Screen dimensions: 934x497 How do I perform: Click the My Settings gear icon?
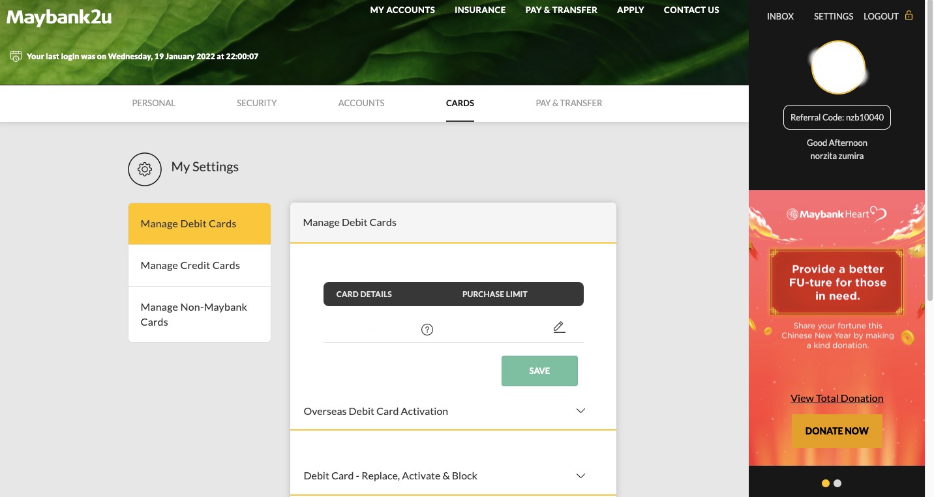pos(145,169)
